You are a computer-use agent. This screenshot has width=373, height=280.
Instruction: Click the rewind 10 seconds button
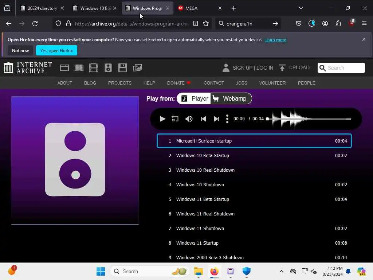175,119
